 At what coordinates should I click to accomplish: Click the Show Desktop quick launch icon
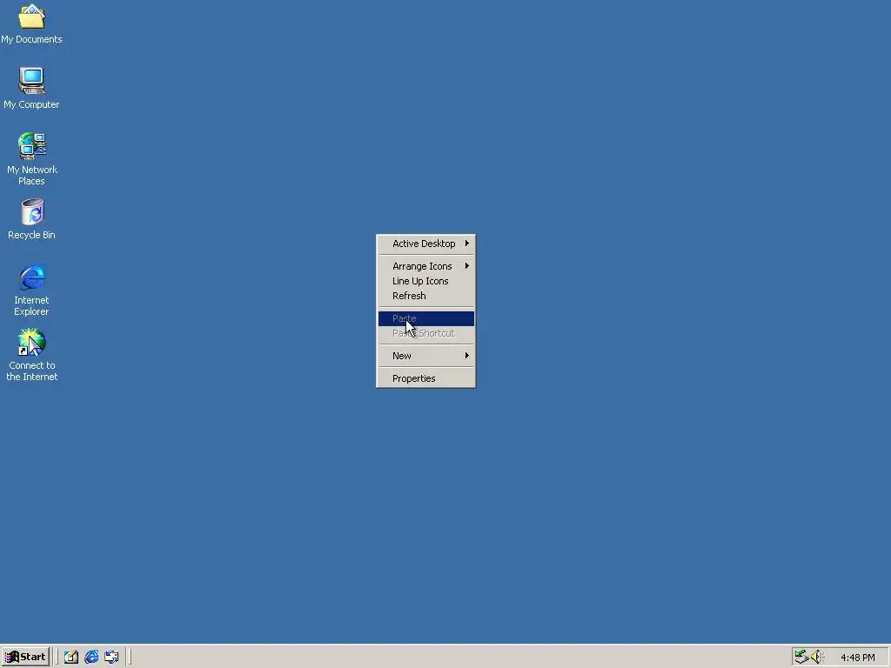coord(71,657)
